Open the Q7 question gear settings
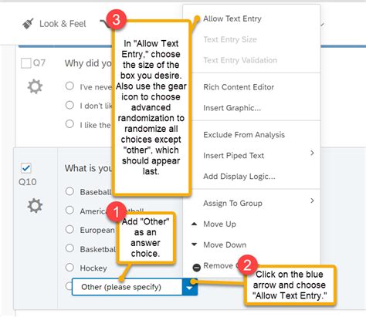 point(35,86)
